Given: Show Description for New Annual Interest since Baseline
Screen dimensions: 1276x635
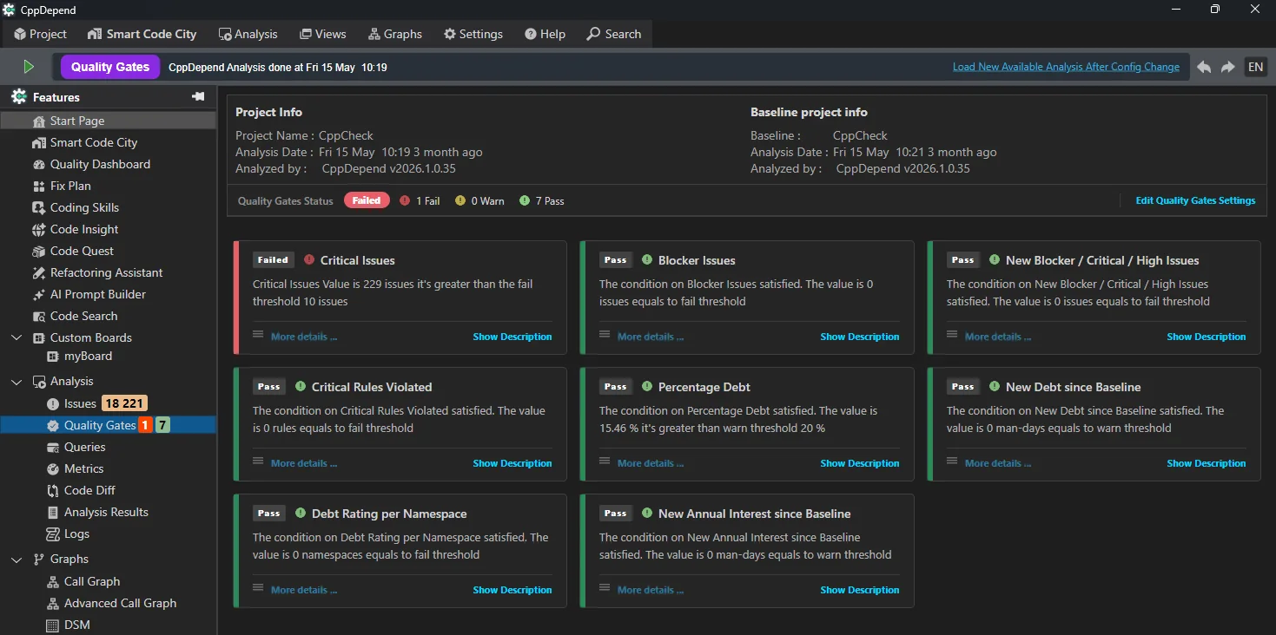Looking at the screenshot, I should pyautogui.click(x=860, y=590).
